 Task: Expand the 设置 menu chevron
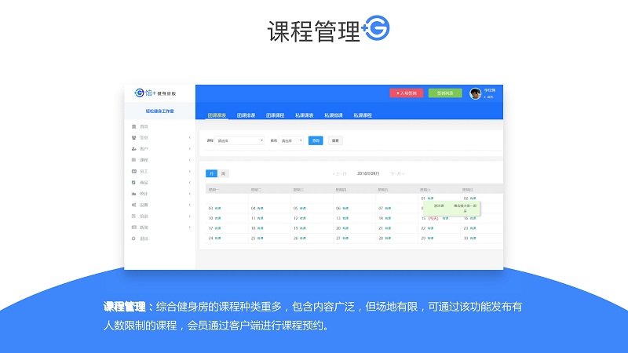click(189, 205)
